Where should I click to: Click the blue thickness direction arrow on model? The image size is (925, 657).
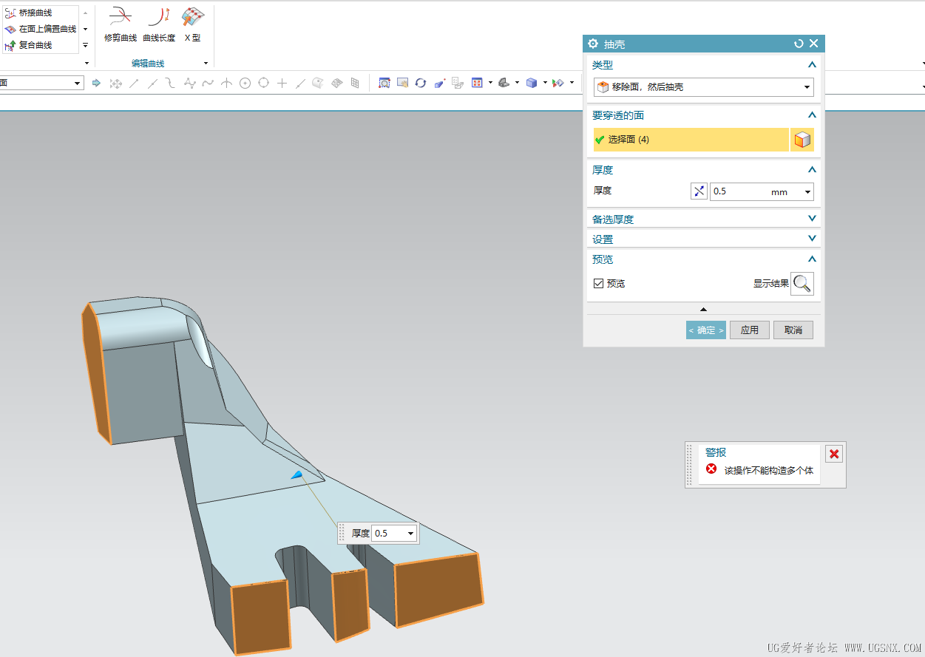click(x=297, y=474)
